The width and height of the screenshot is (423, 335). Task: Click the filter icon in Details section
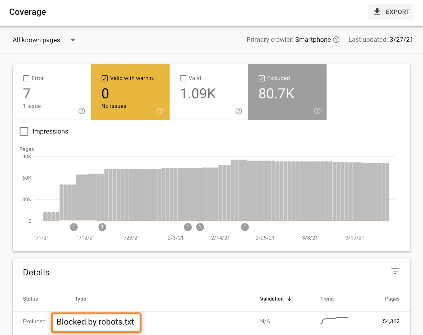click(395, 271)
